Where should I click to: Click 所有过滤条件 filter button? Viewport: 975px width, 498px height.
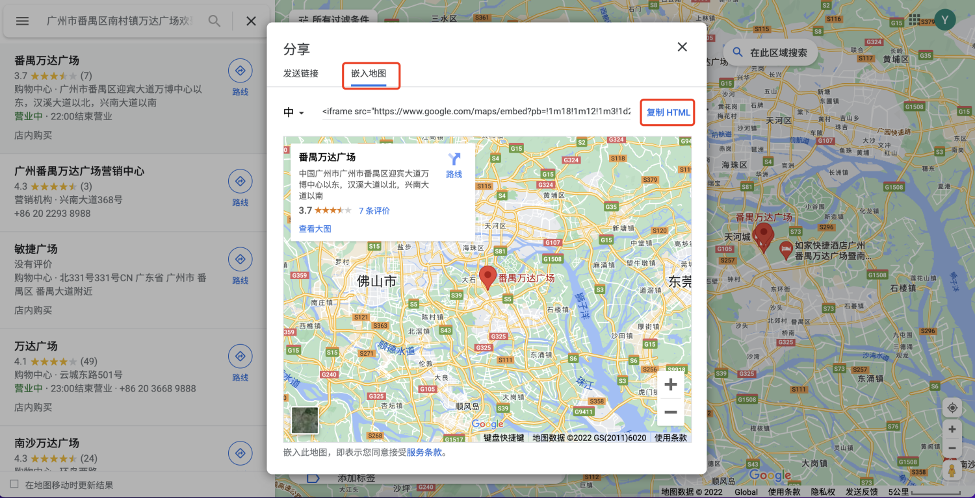(333, 20)
